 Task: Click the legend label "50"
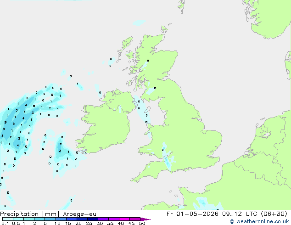tap(142, 223)
